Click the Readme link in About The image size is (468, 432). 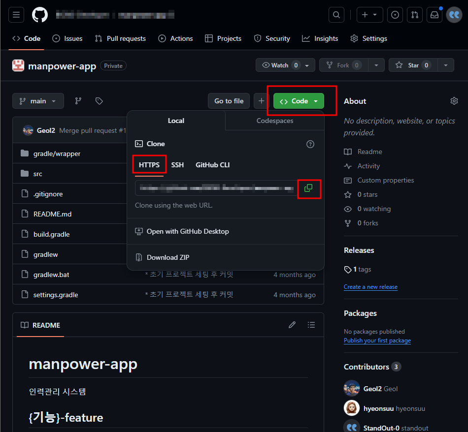(x=370, y=152)
